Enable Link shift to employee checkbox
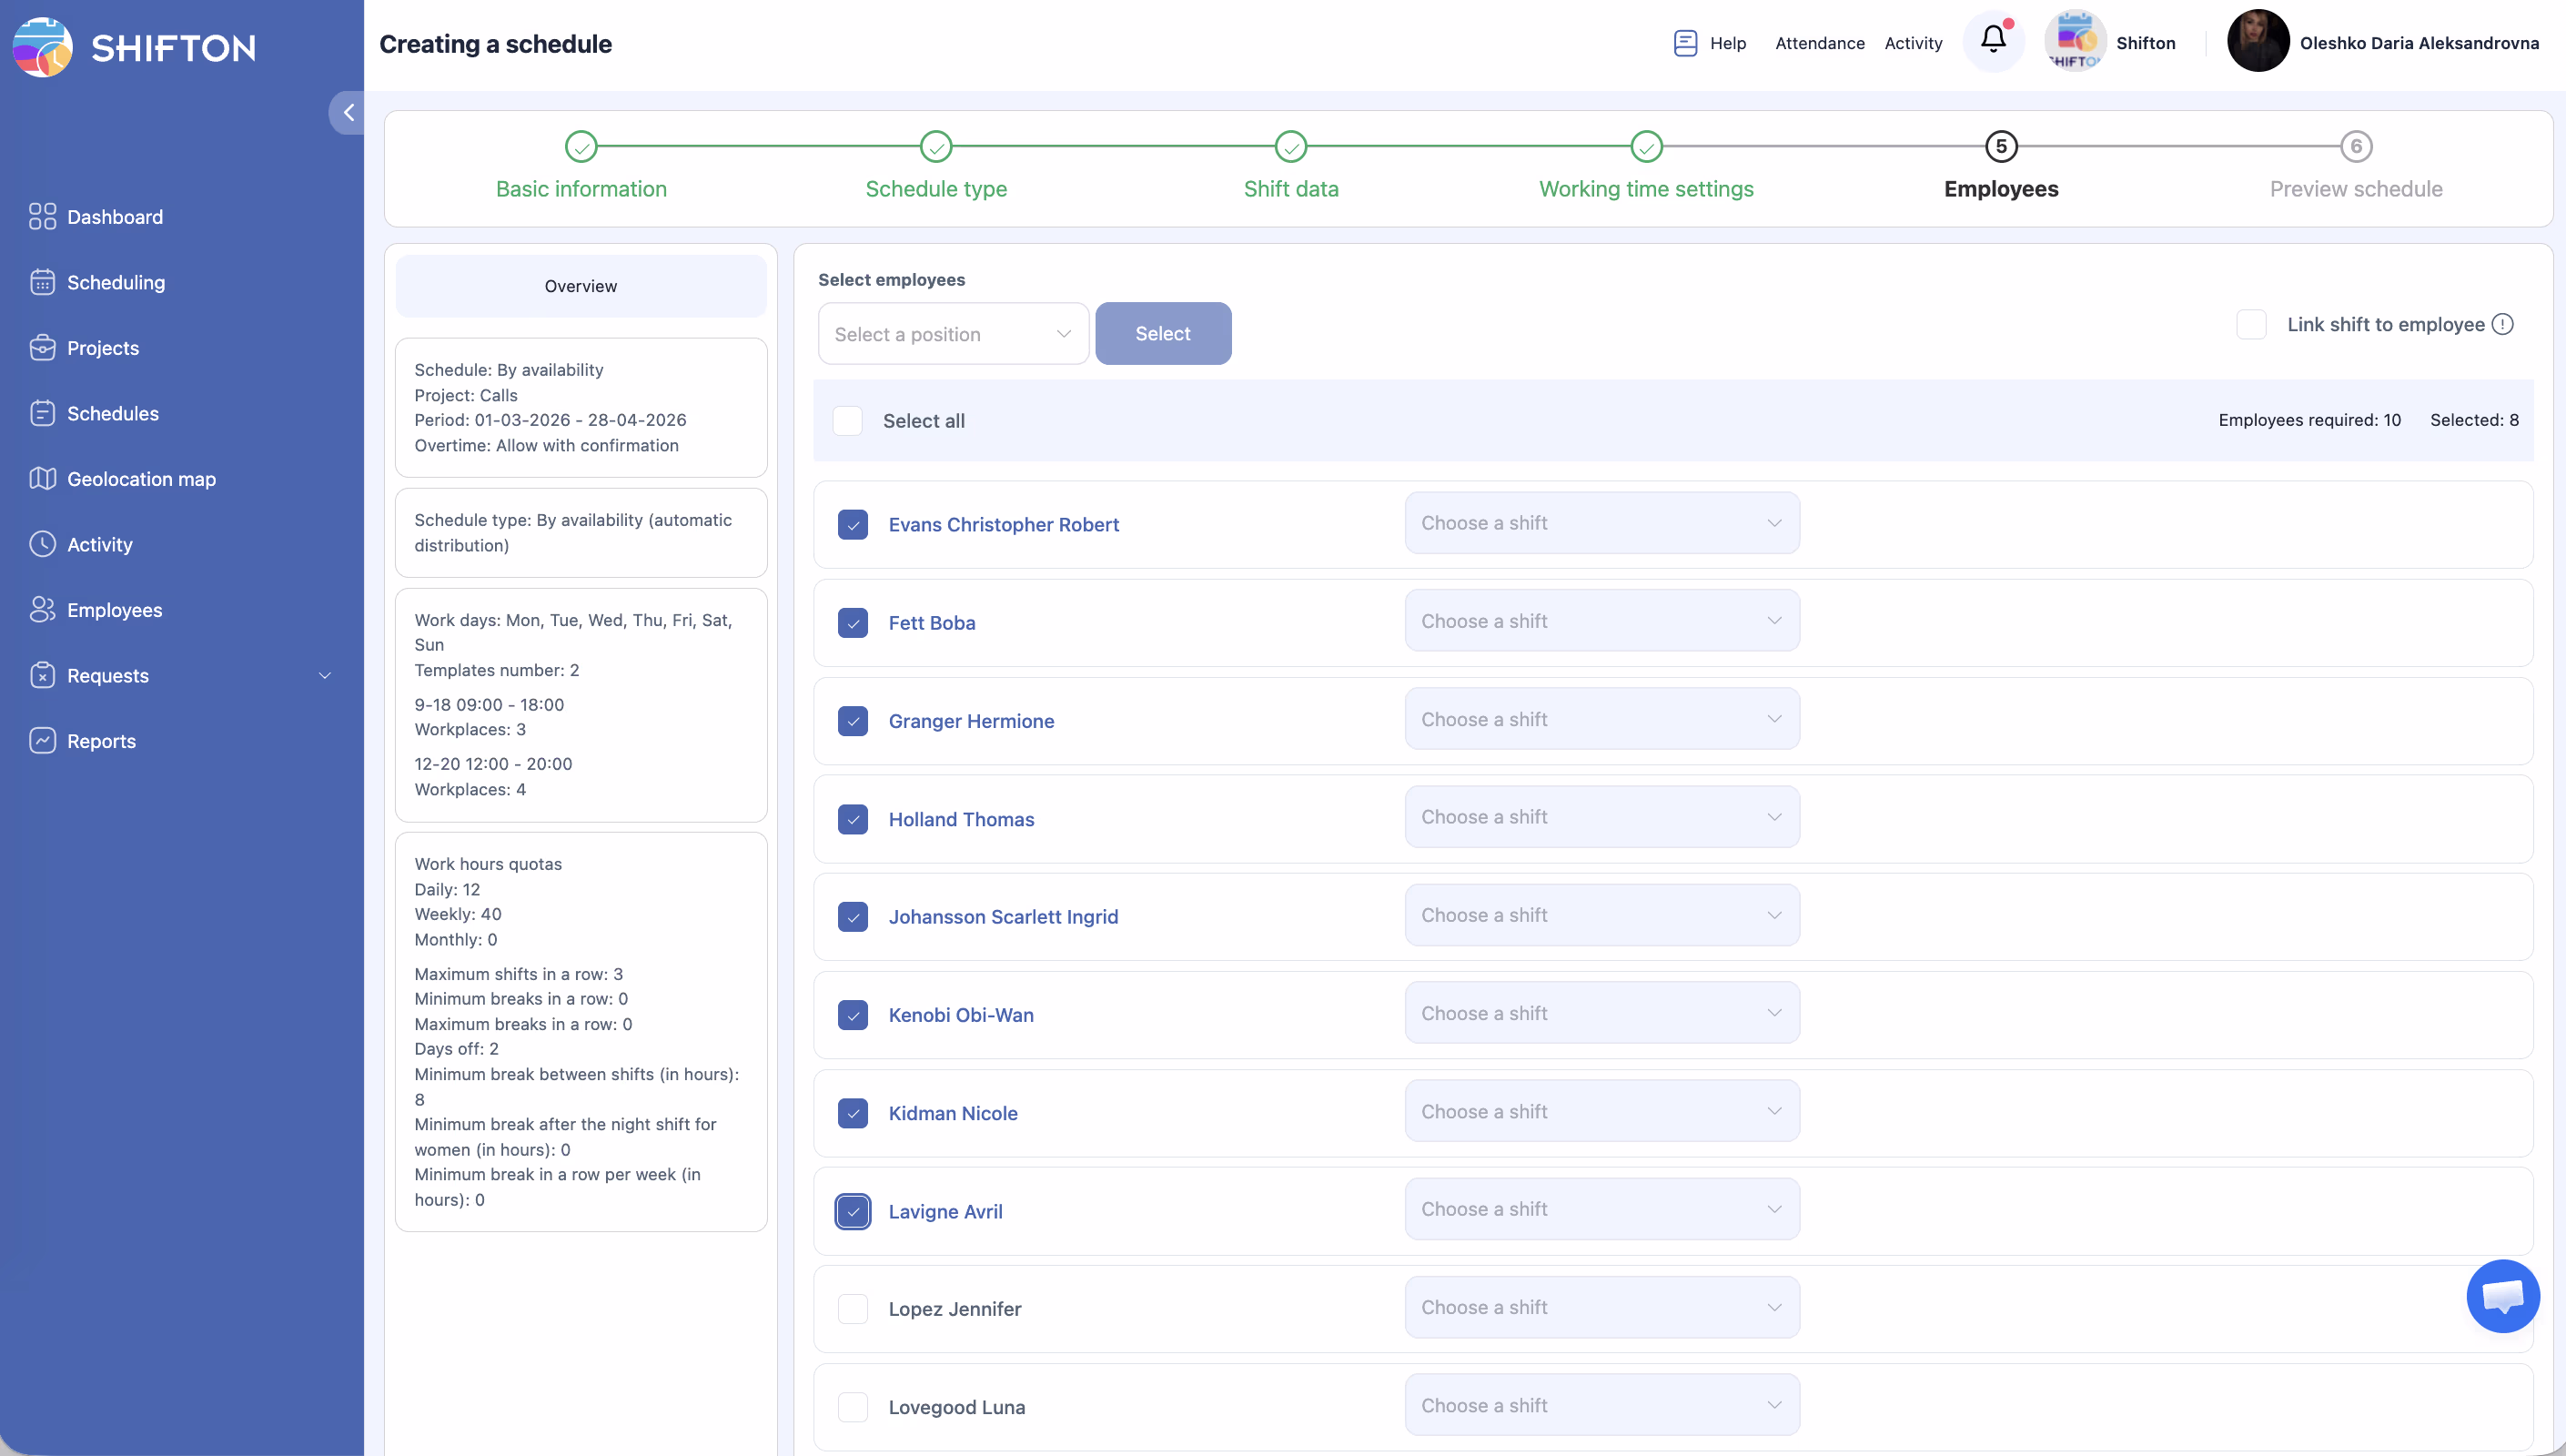The width and height of the screenshot is (2566, 1456). 2251,324
